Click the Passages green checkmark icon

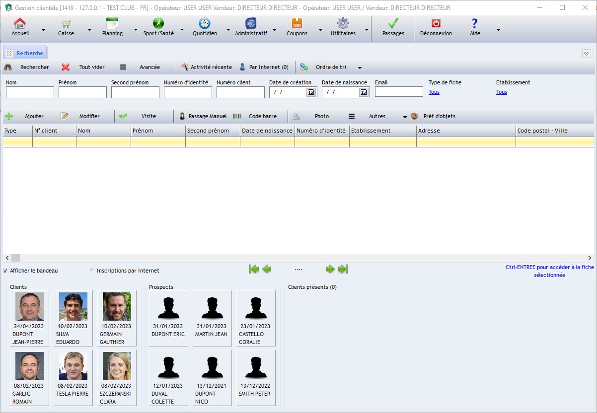(x=393, y=23)
